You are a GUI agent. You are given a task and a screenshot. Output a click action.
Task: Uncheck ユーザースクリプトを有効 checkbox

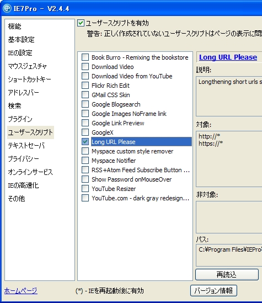pos(81,23)
